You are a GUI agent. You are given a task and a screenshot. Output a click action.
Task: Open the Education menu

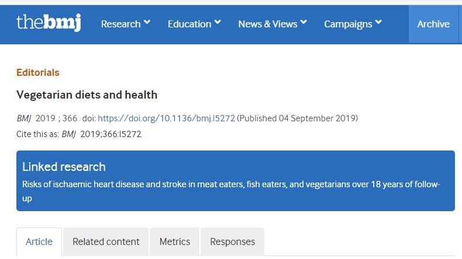click(189, 24)
